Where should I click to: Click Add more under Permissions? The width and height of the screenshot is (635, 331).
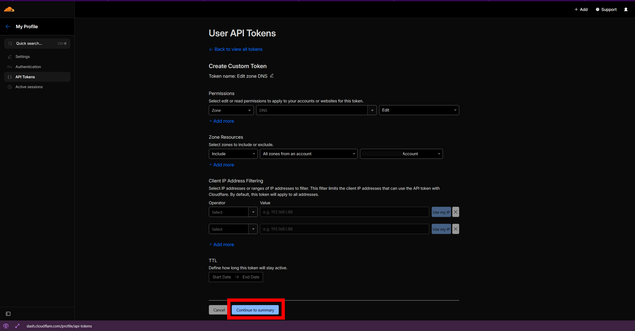point(221,121)
